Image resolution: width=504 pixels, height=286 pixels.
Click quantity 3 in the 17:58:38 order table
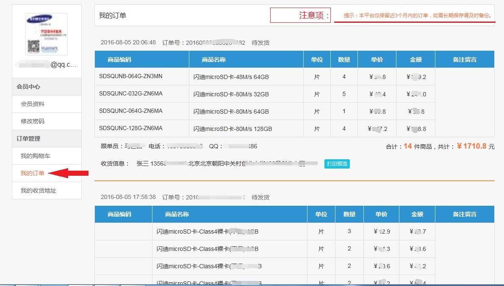(349, 231)
